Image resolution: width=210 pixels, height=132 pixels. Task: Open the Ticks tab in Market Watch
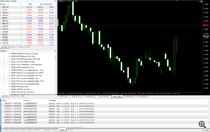(x=28, y=47)
